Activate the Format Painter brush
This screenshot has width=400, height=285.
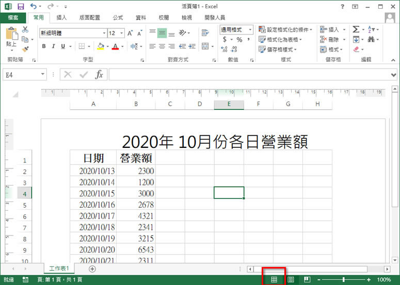pyautogui.click(x=25, y=49)
